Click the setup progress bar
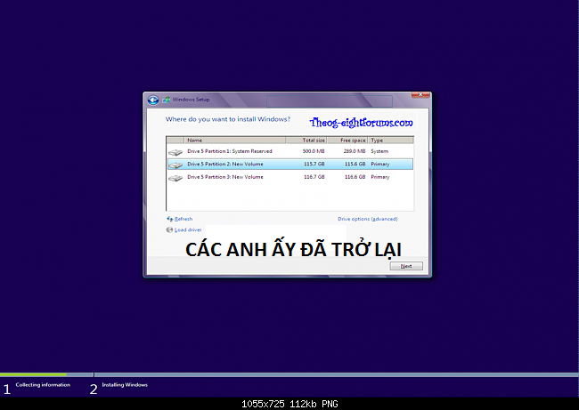 (x=289, y=374)
